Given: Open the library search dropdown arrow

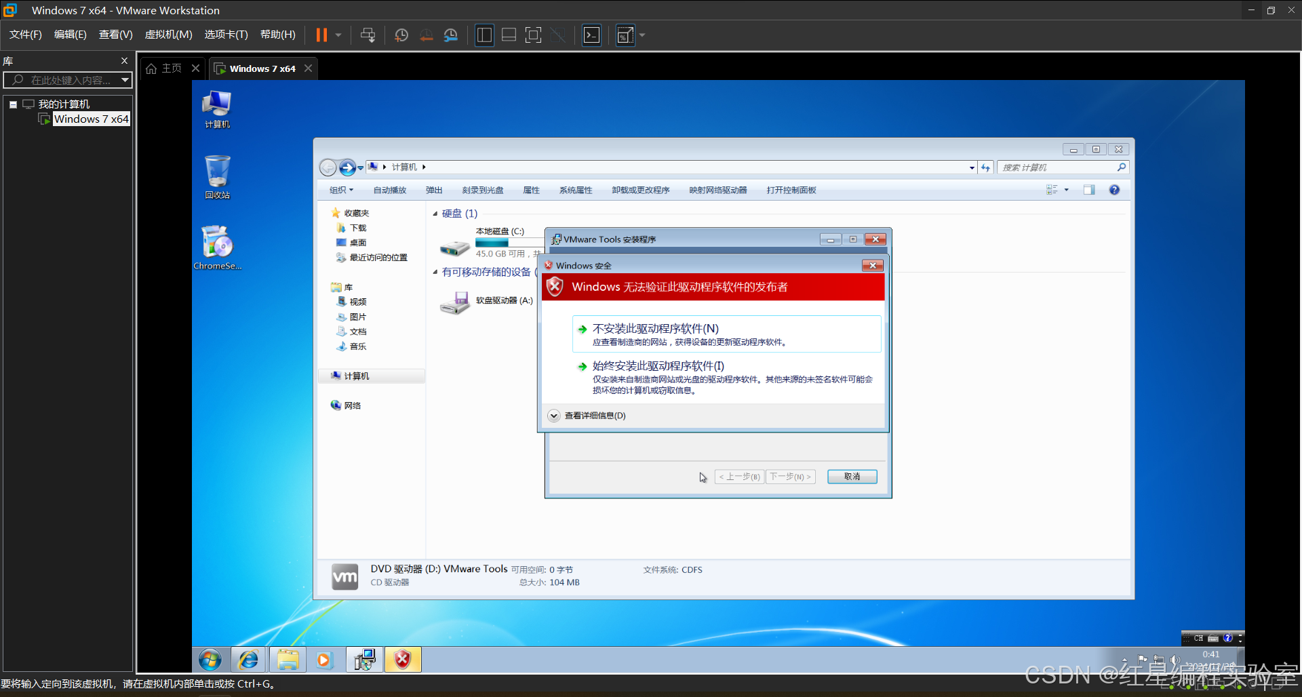Looking at the screenshot, I should pos(125,80).
